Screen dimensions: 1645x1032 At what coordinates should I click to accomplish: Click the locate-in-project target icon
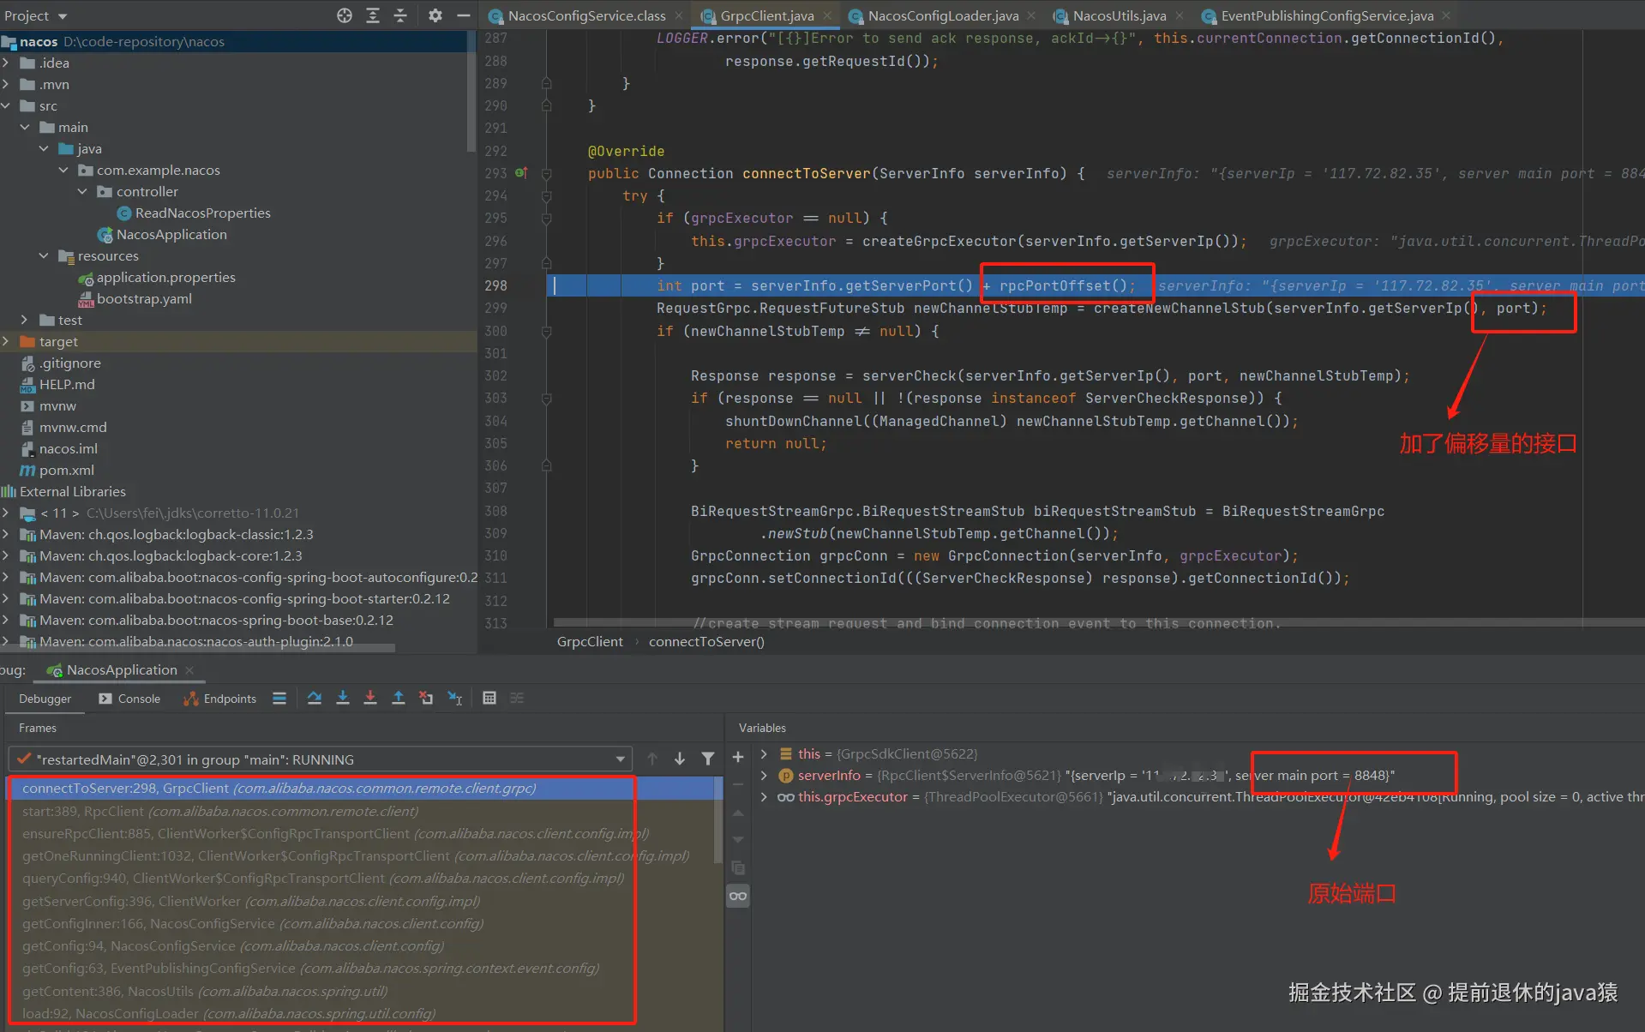pos(345,15)
